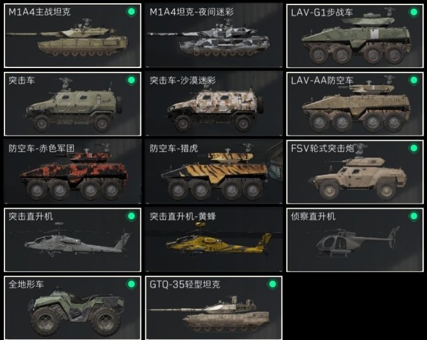Select the 突击直升机 attack helicopter
The width and height of the screenshot is (427, 340).
click(73, 240)
